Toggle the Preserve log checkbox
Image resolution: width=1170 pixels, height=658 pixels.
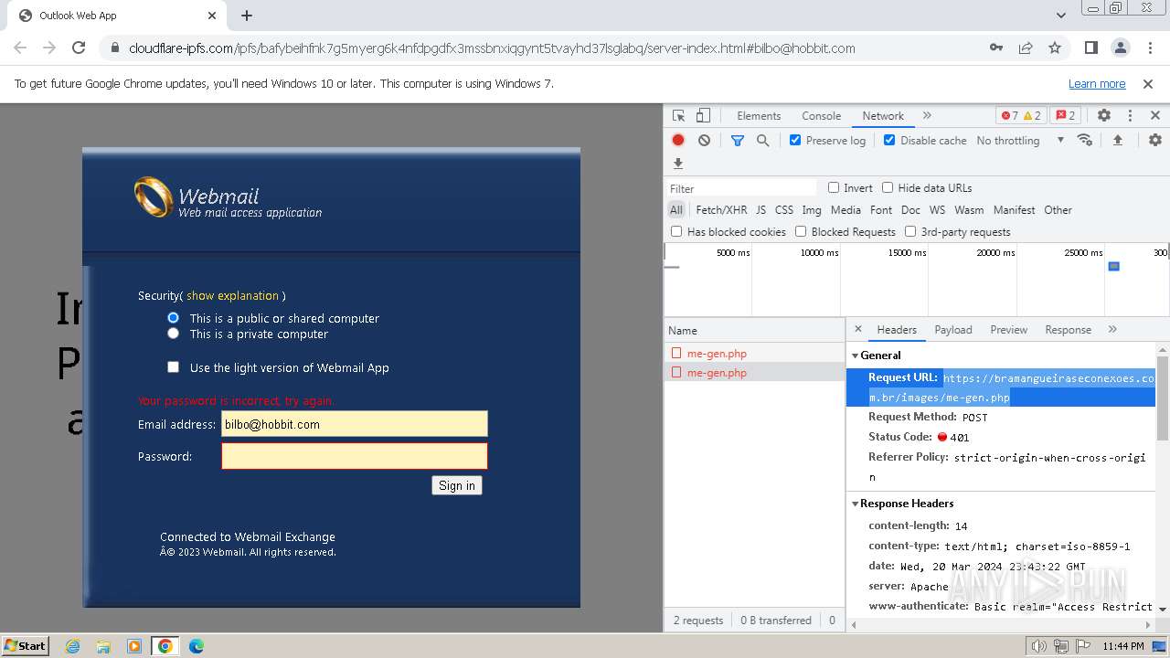(795, 140)
